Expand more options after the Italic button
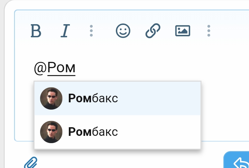The height and width of the screenshot is (168, 249). [91, 31]
